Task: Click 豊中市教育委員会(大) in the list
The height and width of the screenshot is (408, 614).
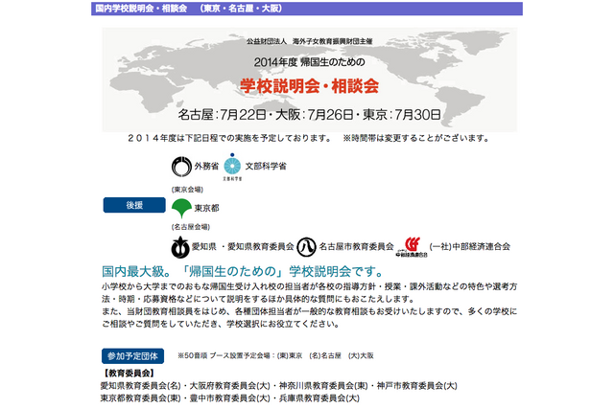Action: tap(230, 398)
